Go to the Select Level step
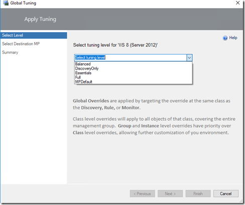This screenshot has height=205, width=245. coord(34,36)
